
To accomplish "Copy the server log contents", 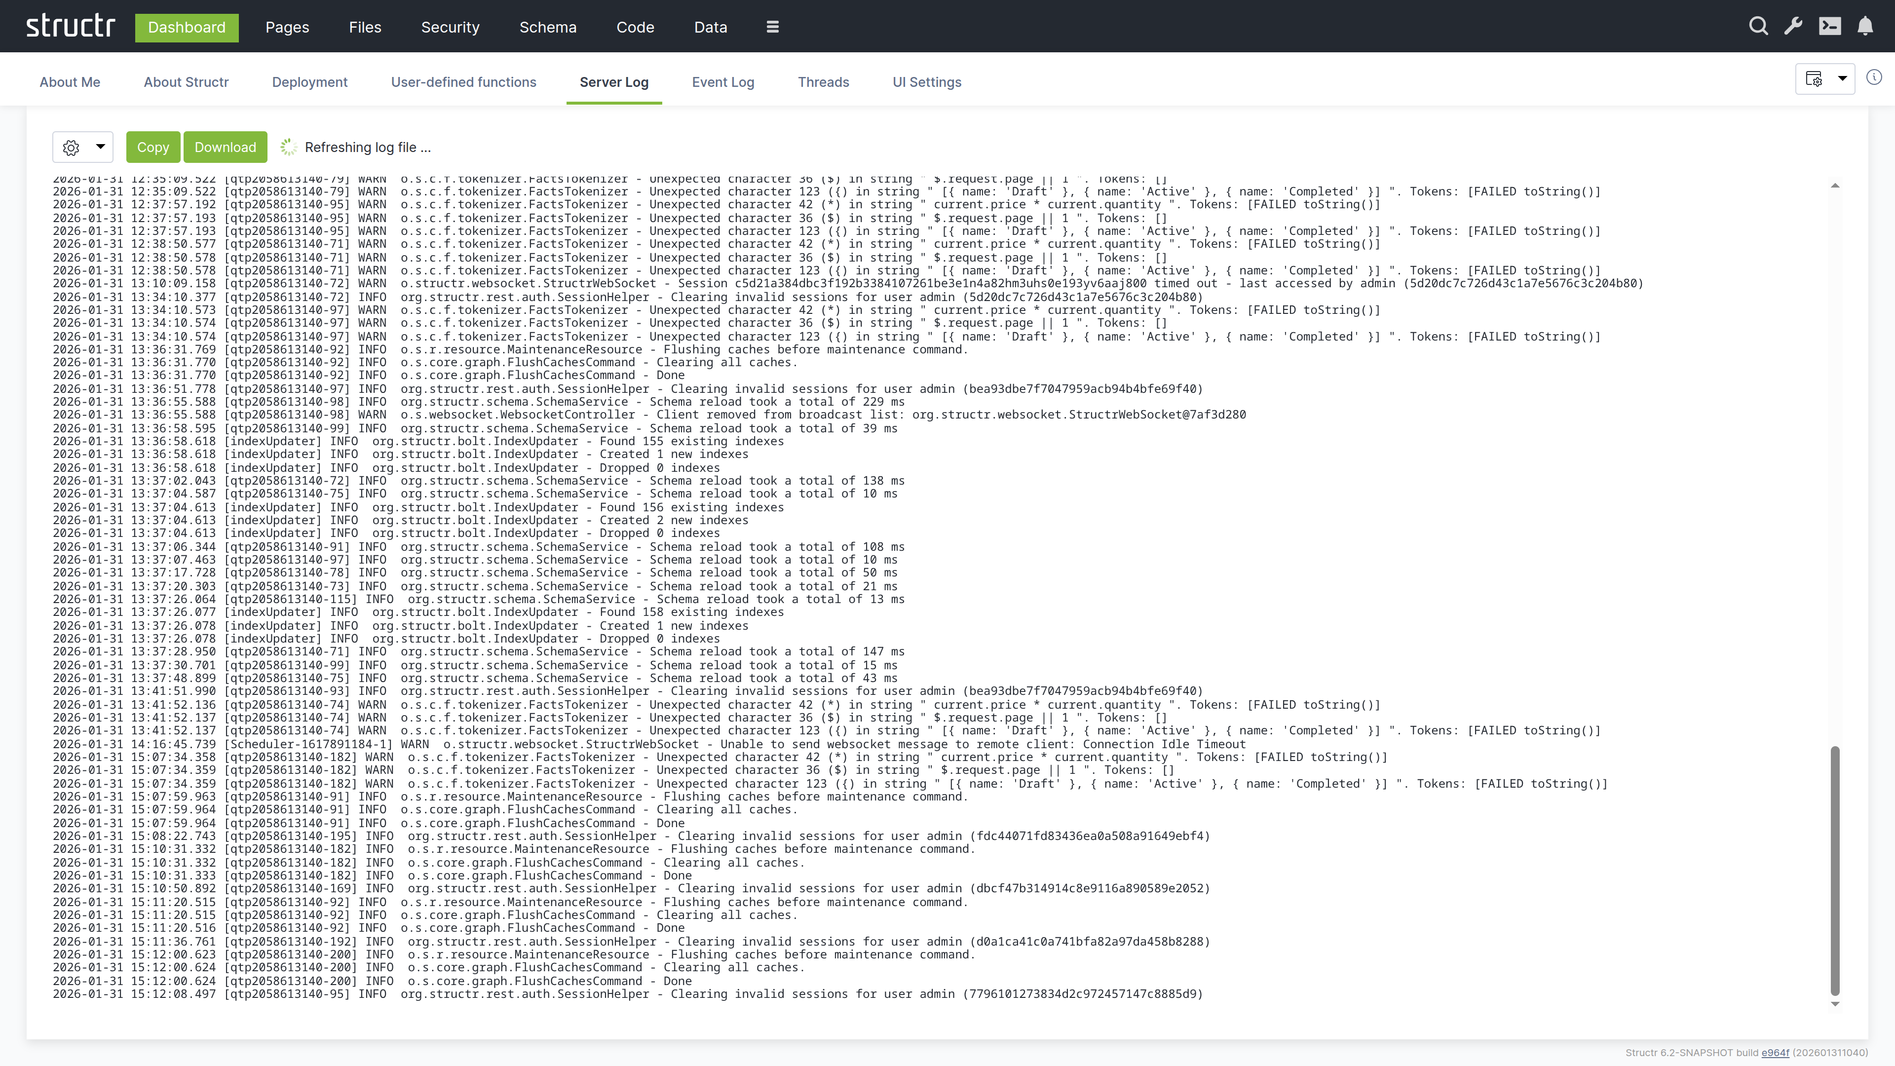I will (153, 147).
